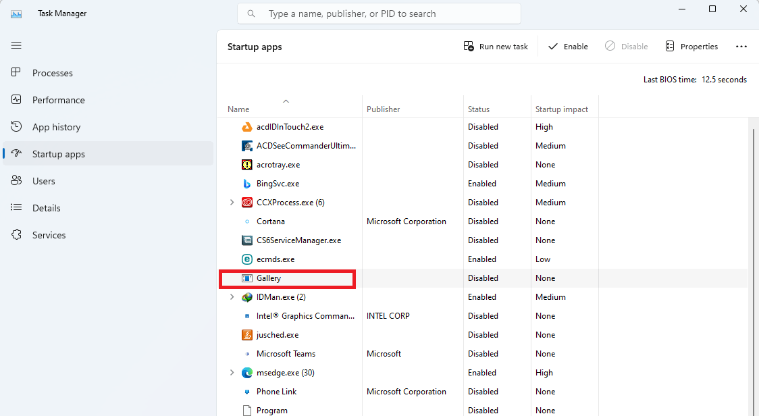Click the Intel Graphics Command icon
Image resolution: width=759 pixels, height=416 pixels.
click(247, 316)
